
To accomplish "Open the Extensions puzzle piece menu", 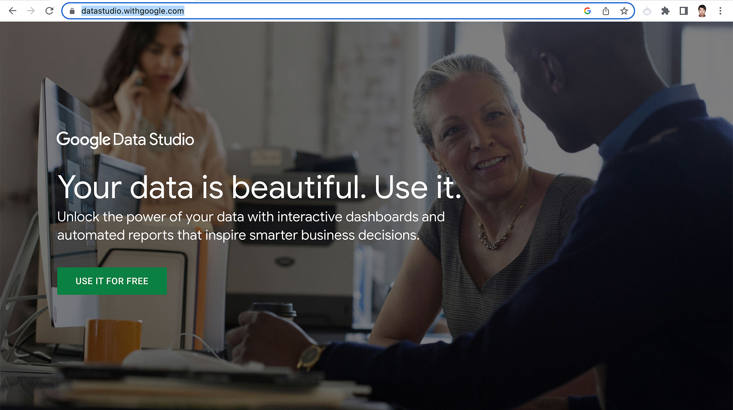I will click(665, 11).
